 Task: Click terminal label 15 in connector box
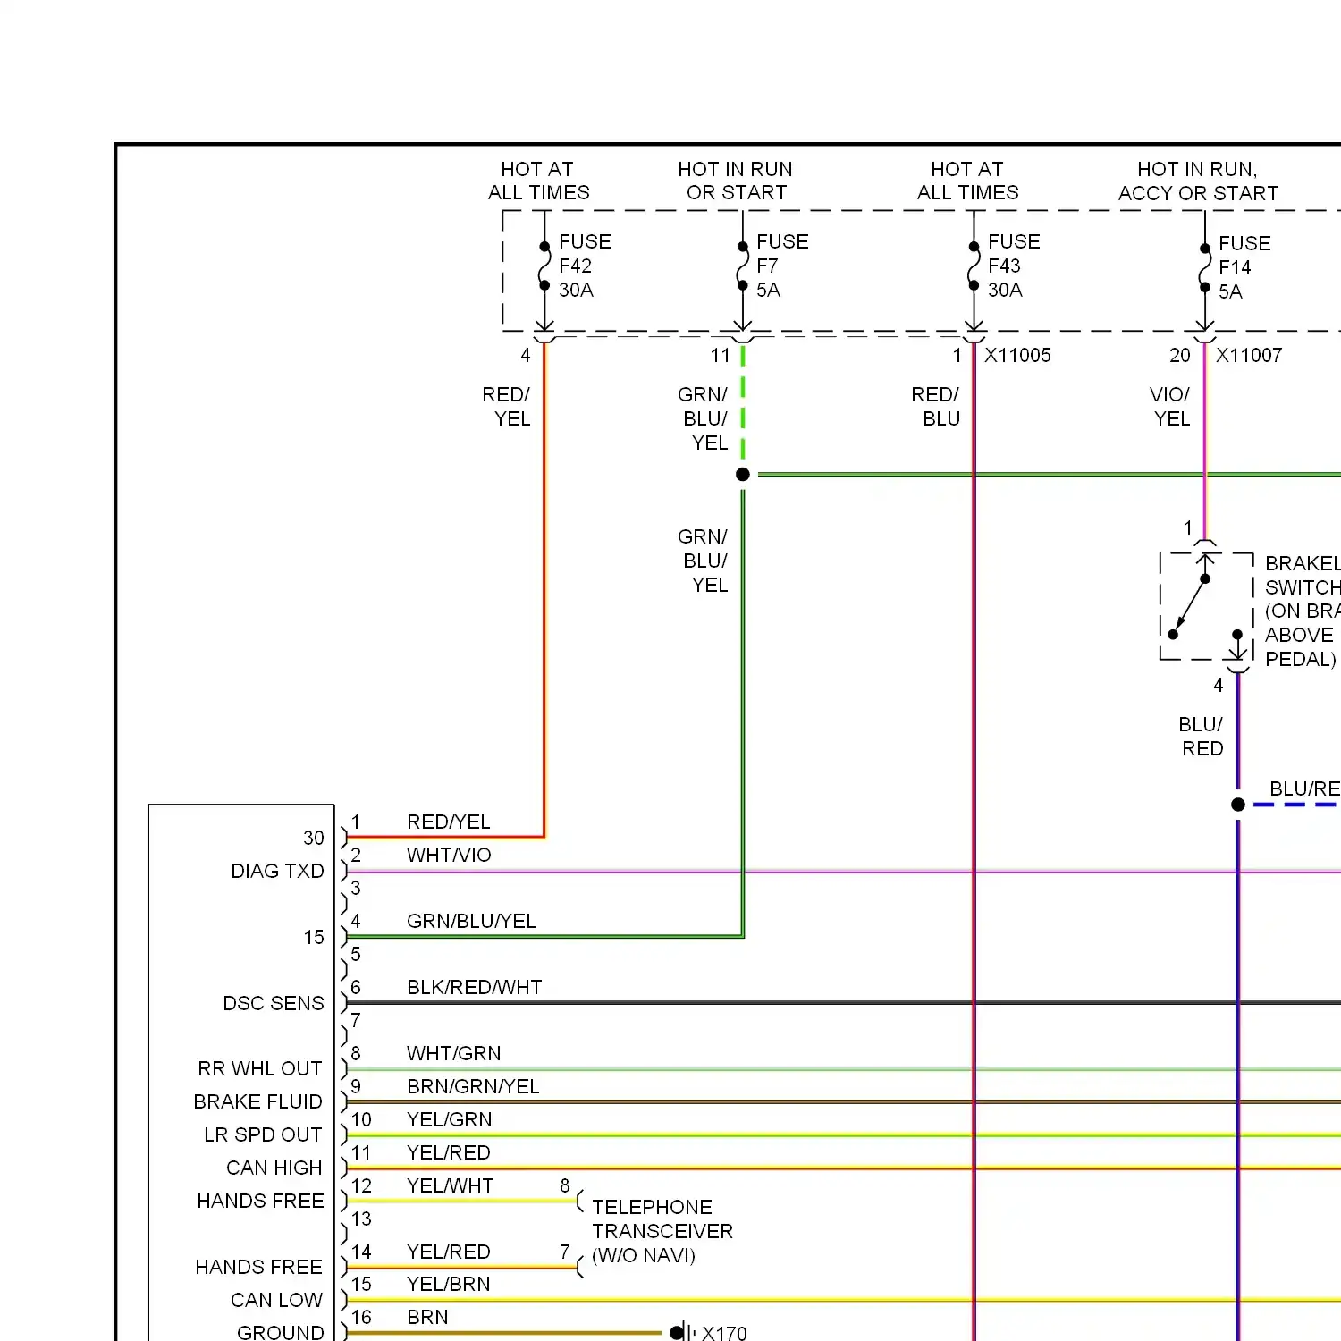click(x=314, y=937)
